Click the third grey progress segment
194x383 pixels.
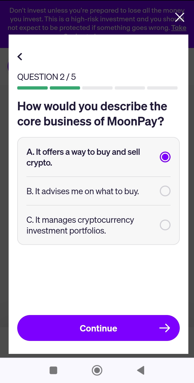pos(97,88)
